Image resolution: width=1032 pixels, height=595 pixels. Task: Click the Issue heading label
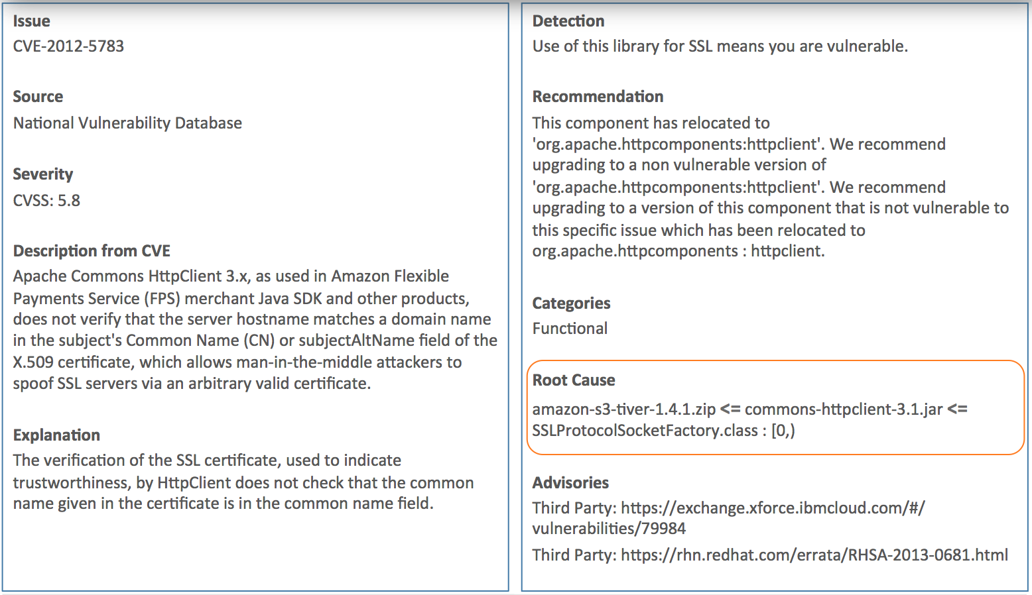(31, 21)
